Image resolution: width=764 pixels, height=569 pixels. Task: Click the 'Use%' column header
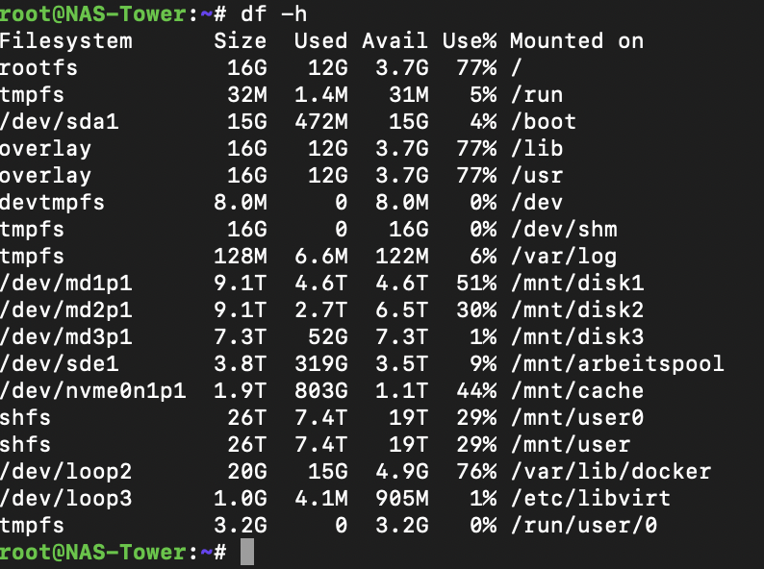[470, 41]
